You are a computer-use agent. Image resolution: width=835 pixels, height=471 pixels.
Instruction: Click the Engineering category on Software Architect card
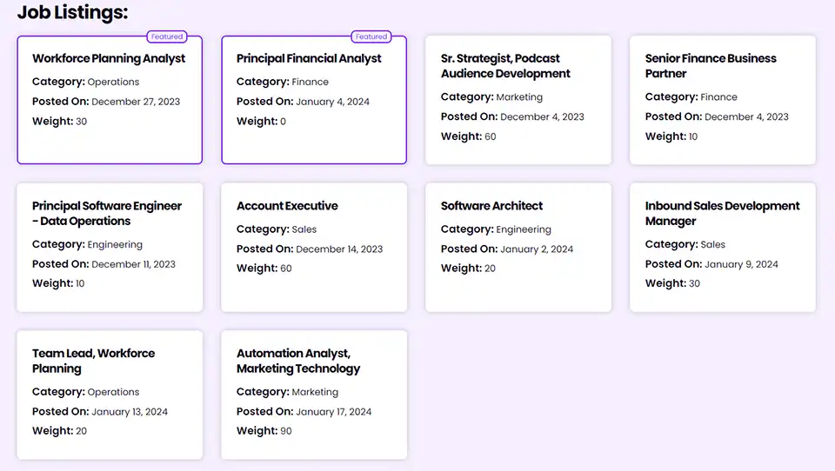[524, 229]
